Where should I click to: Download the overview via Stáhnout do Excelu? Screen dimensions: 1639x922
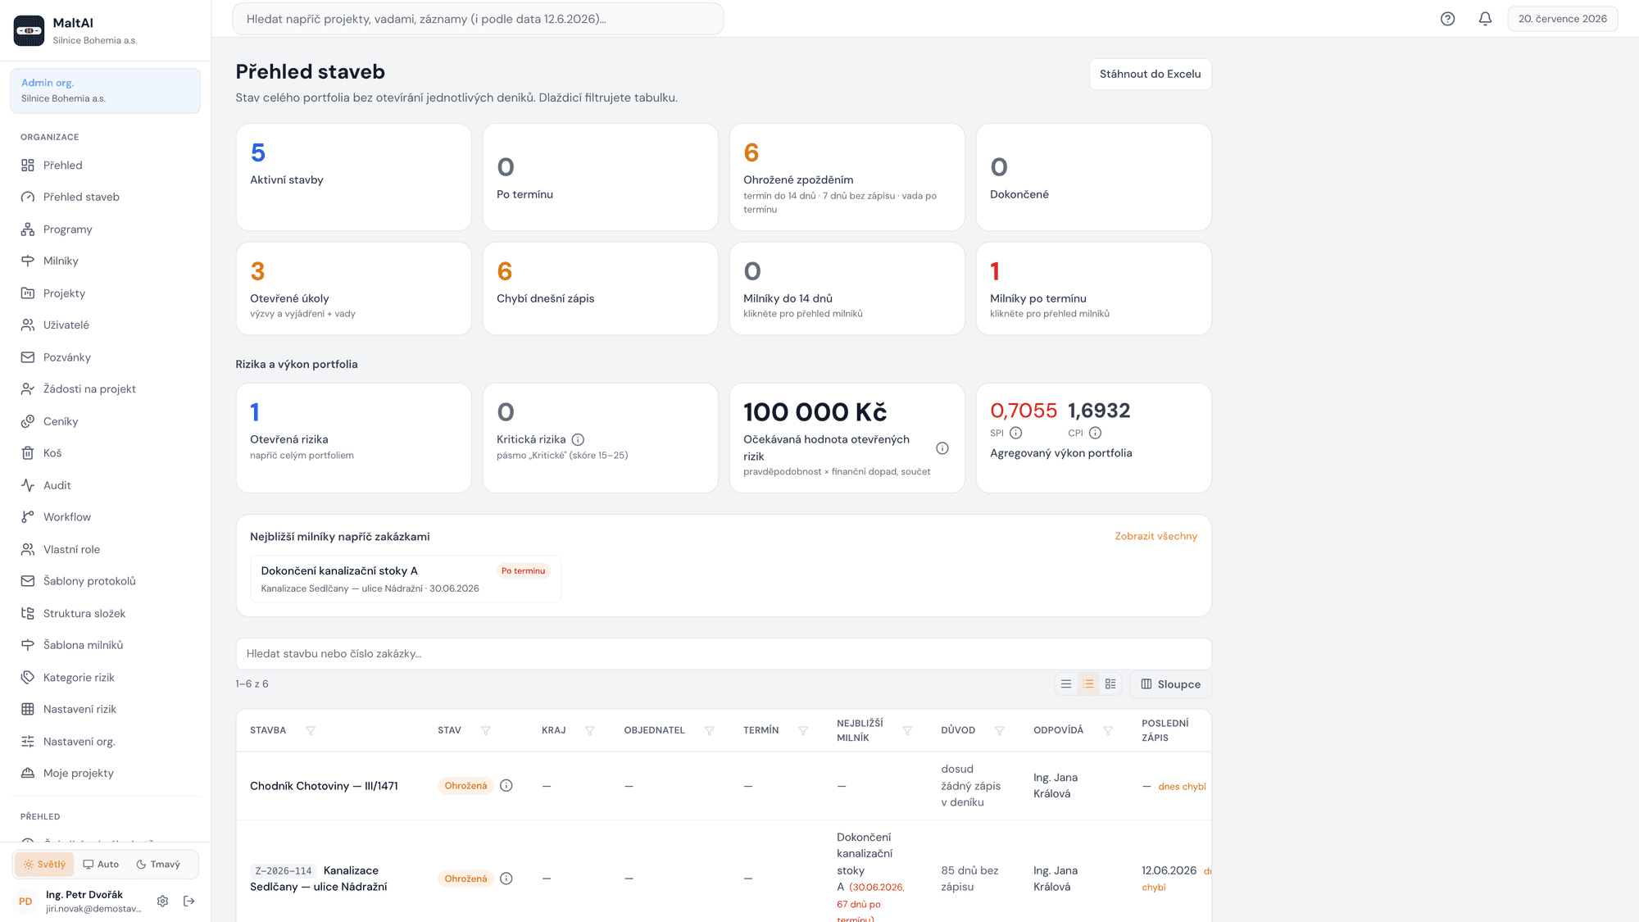tap(1150, 74)
